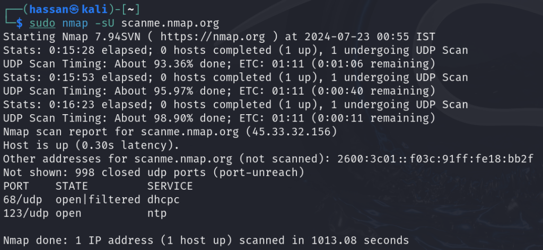This screenshot has width=543, height=250.
Task: Click the tilde directory in prompt brackets
Action: (x=130, y=10)
